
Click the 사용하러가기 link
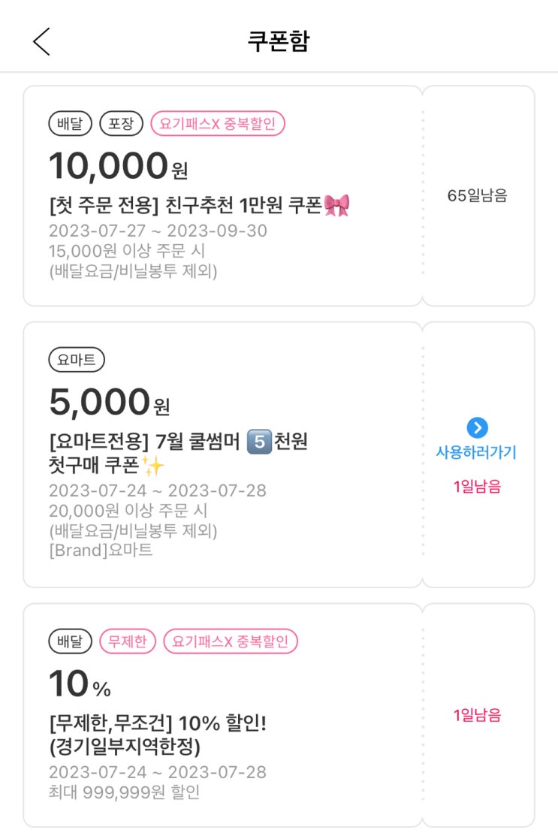[476, 452]
